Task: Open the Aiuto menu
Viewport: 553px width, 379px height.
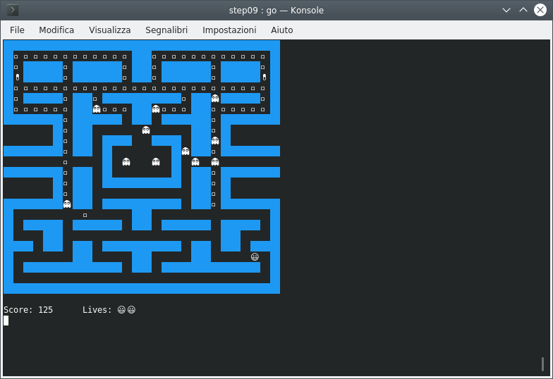Action: click(282, 30)
